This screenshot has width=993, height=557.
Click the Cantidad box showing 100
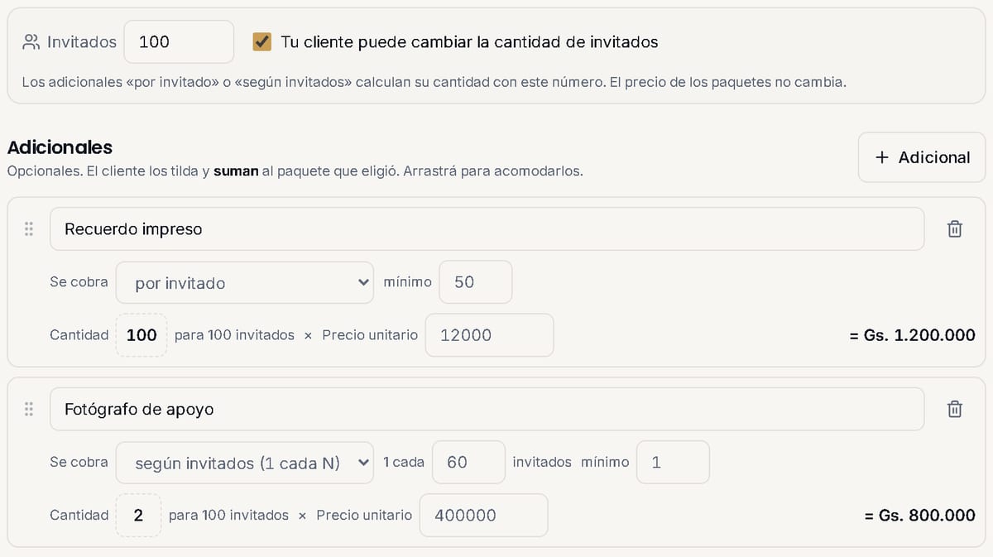coord(142,335)
